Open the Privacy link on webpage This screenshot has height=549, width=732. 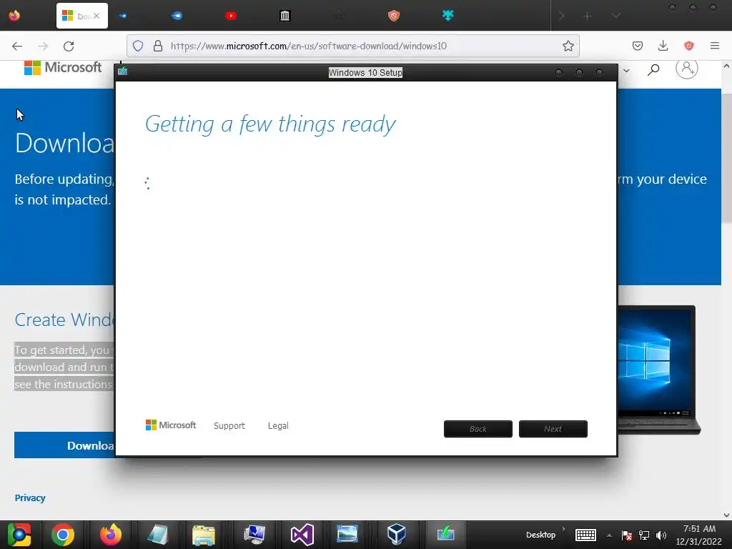coord(30,498)
